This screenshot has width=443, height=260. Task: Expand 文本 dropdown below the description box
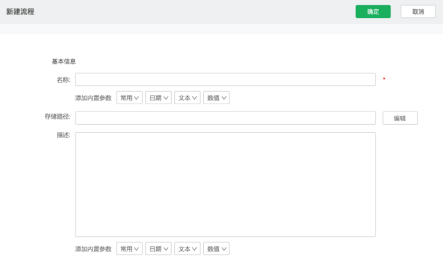click(x=187, y=249)
